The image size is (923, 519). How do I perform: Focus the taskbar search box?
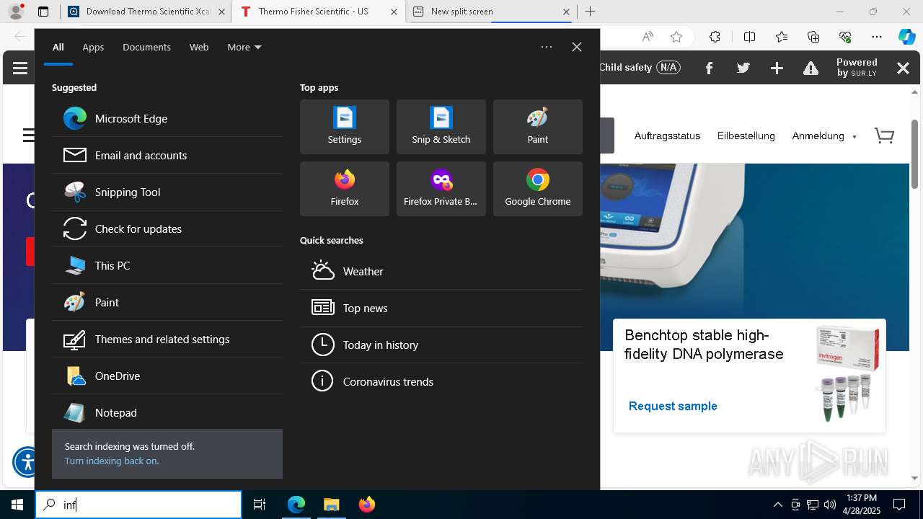[138, 505]
